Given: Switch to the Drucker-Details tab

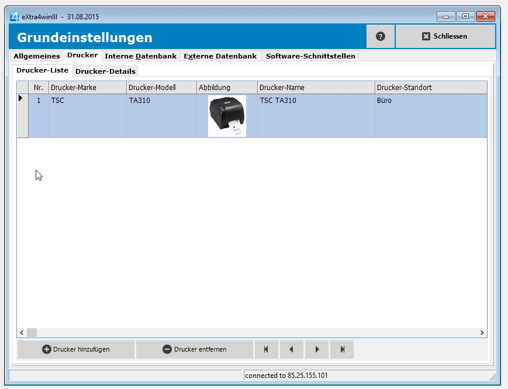Looking at the screenshot, I should 105,71.
